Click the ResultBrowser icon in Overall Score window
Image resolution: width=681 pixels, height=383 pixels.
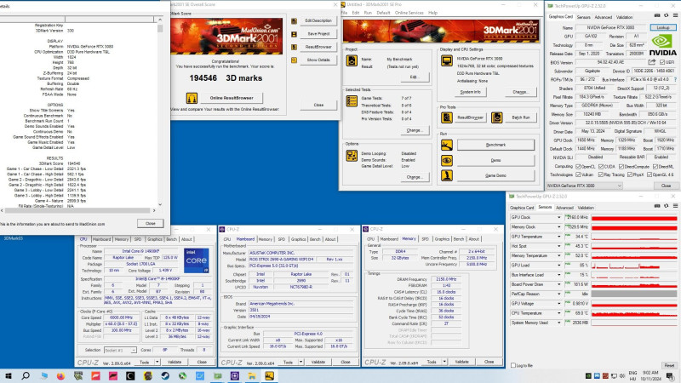click(294, 47)
